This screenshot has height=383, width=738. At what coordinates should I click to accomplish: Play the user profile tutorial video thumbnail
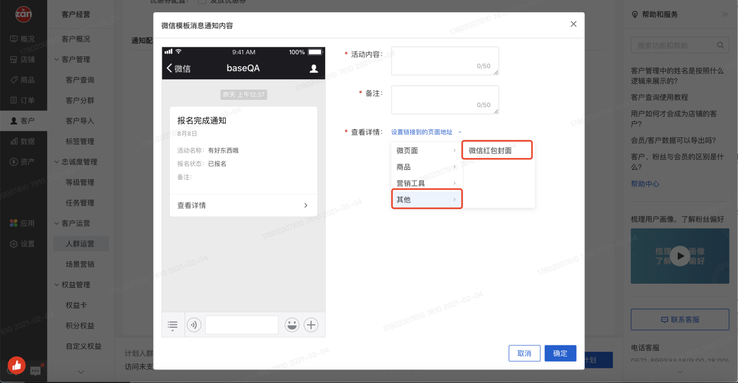pyautogui.click(x=680, y=256)
